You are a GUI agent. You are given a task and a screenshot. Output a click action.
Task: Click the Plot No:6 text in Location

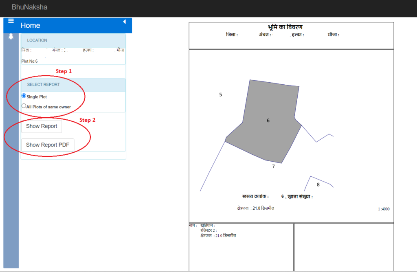pyautogui.click(x=30, y=61)
